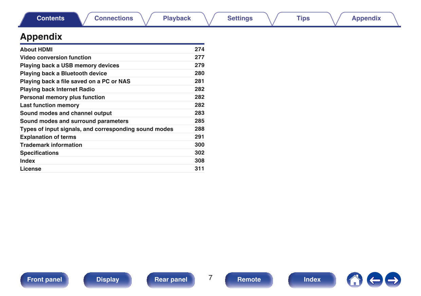Image resolution: width=421 pixels, height=296 pixels.
Task: Open the License entry
Action: [31, 169]
